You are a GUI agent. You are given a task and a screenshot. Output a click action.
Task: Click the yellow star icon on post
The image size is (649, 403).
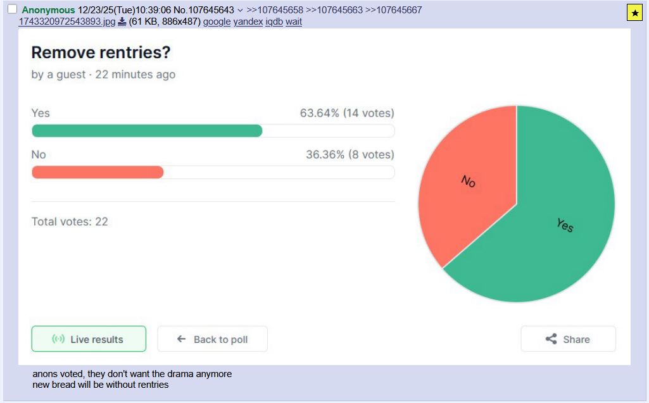(x=635, y=13)
